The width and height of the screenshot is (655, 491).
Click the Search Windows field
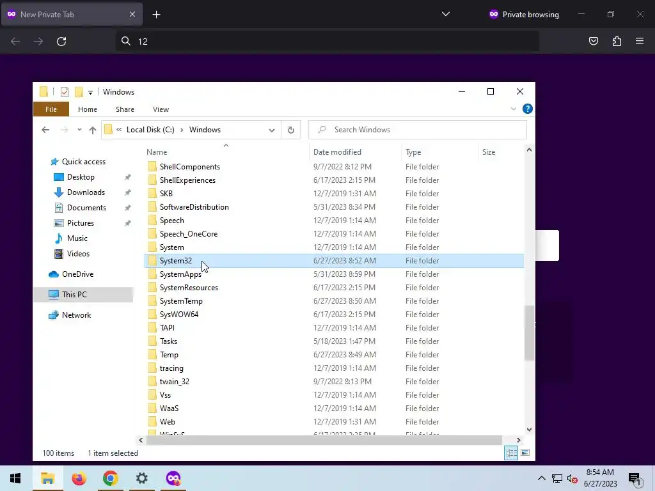pos(417,130)
